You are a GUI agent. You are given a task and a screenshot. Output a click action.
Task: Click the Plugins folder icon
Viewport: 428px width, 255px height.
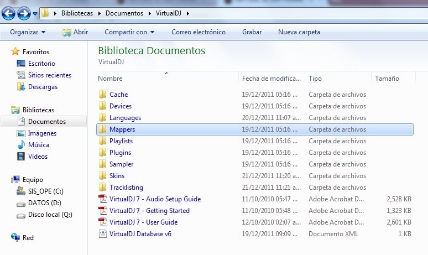click(102, 152)
